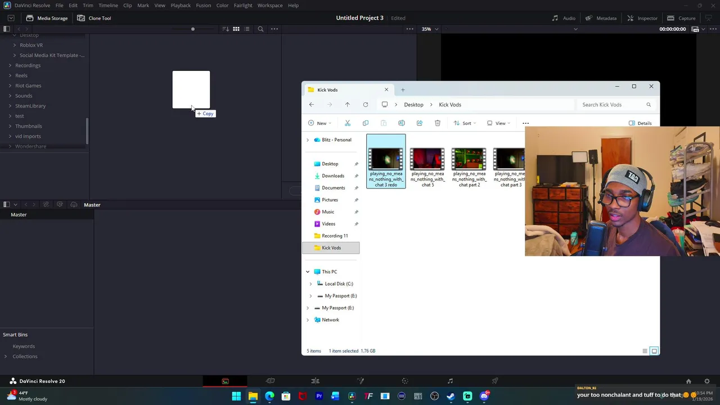Screen dimensions: 720x405
Task: Click the media storage sort order icon
Action: coord(226,29)
